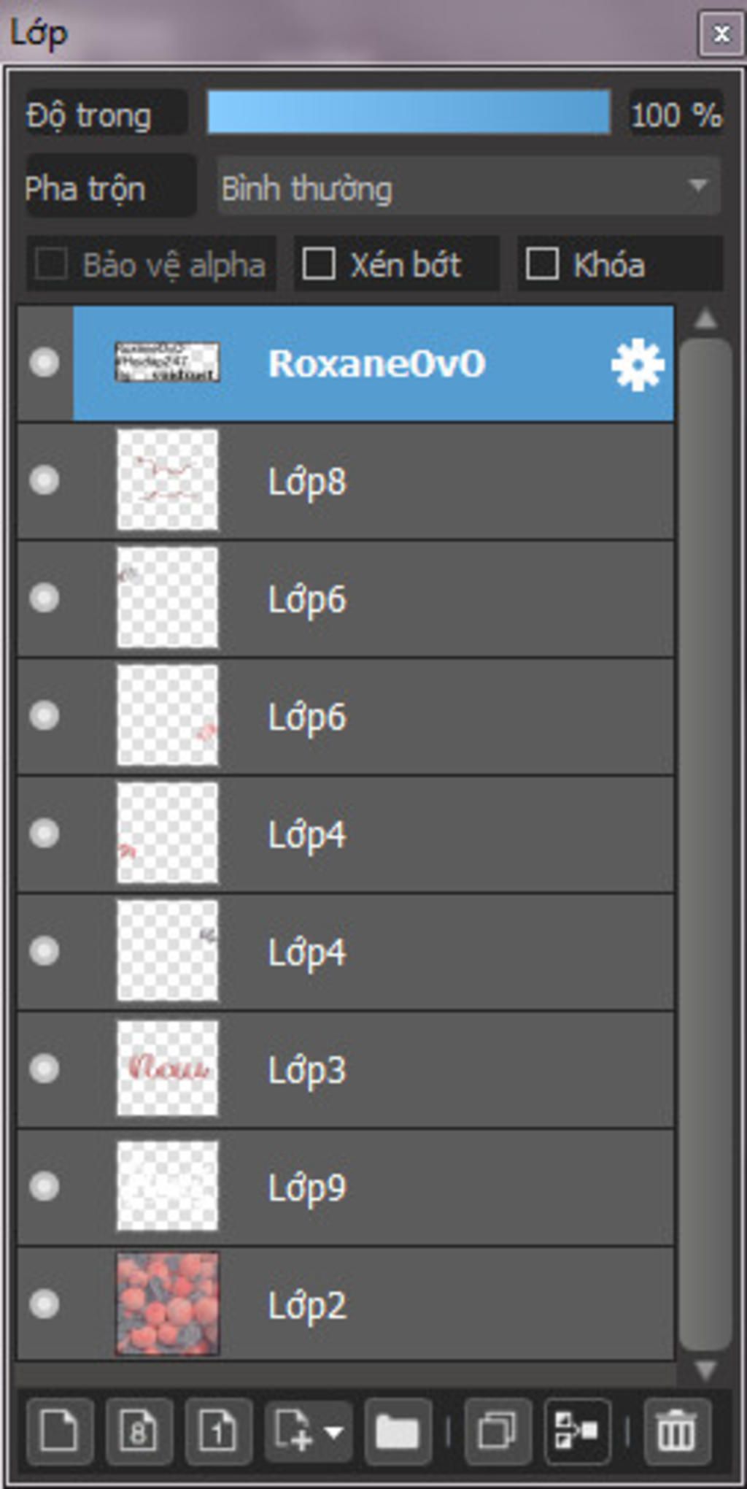Duplicate the selected layer

pos(498,1431)
